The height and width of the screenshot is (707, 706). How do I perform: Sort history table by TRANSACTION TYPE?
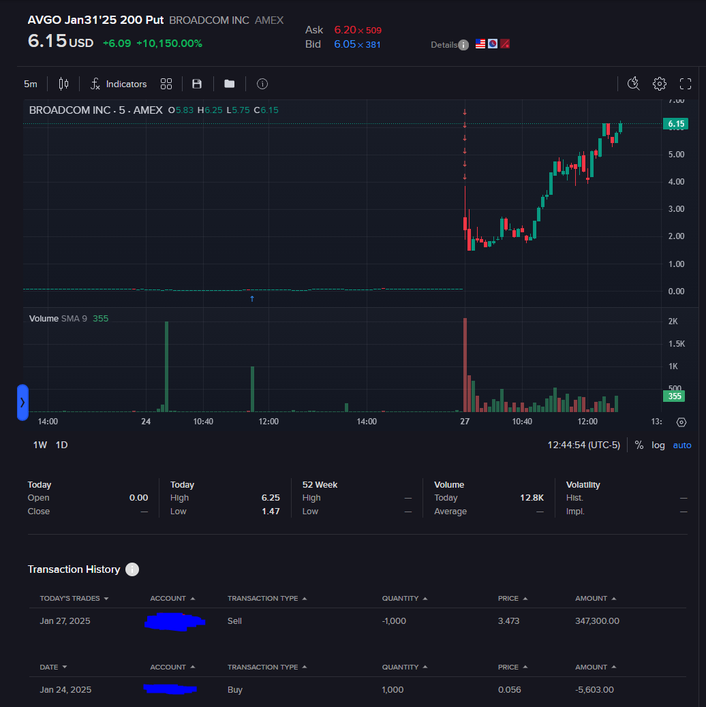267,667
